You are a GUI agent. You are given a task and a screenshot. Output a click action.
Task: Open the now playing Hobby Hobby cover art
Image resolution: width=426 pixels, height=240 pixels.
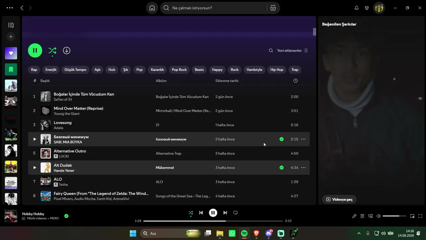(x=11, y=216)
